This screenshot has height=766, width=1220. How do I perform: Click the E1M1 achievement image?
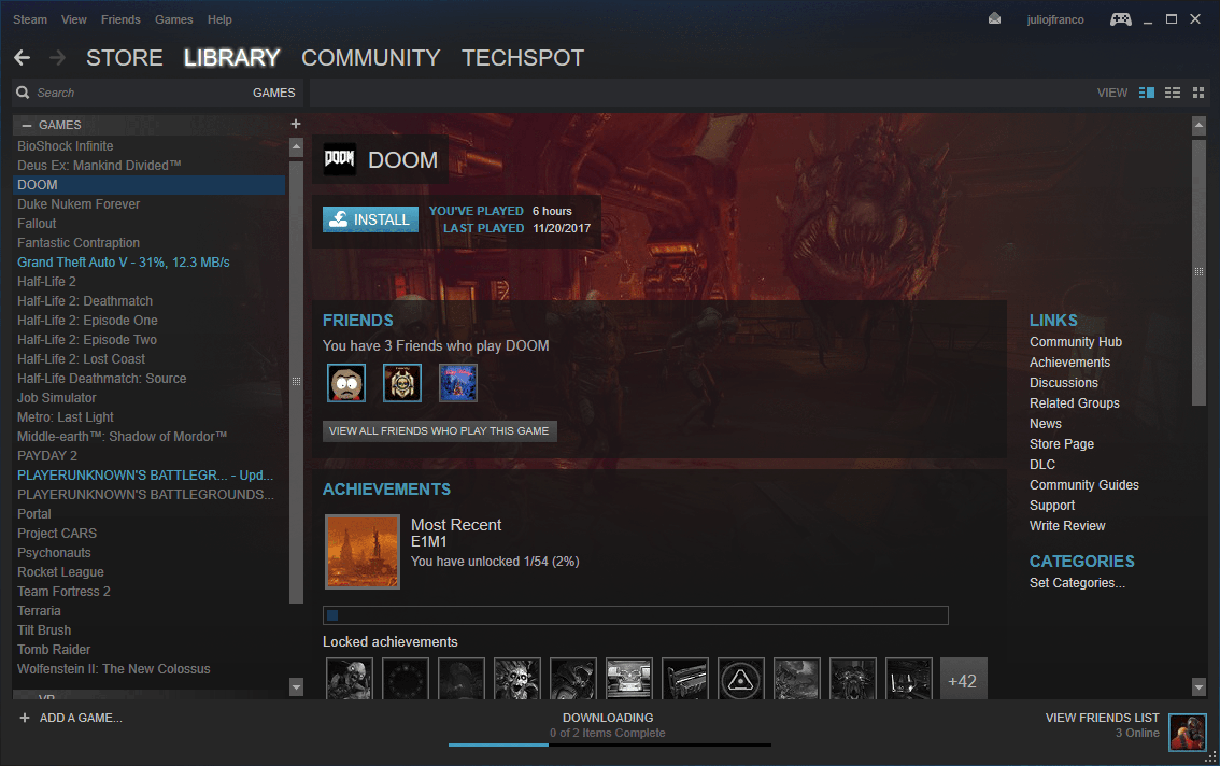[363, 552]
